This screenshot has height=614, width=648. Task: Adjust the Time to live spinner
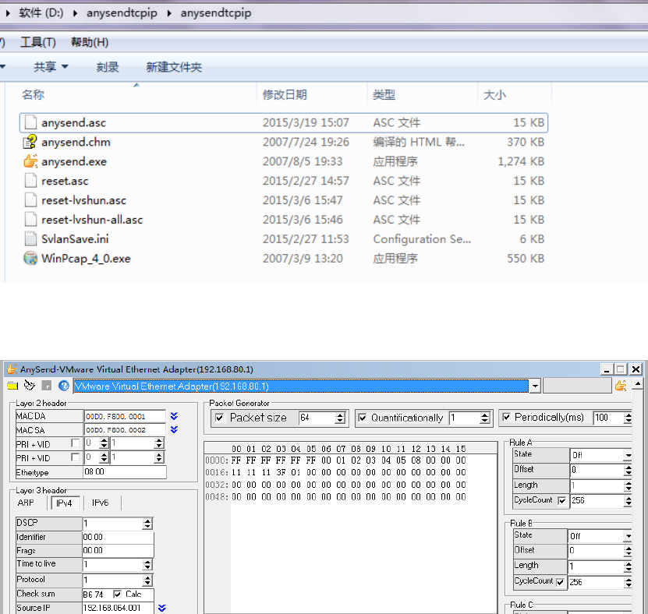point(147,565)
